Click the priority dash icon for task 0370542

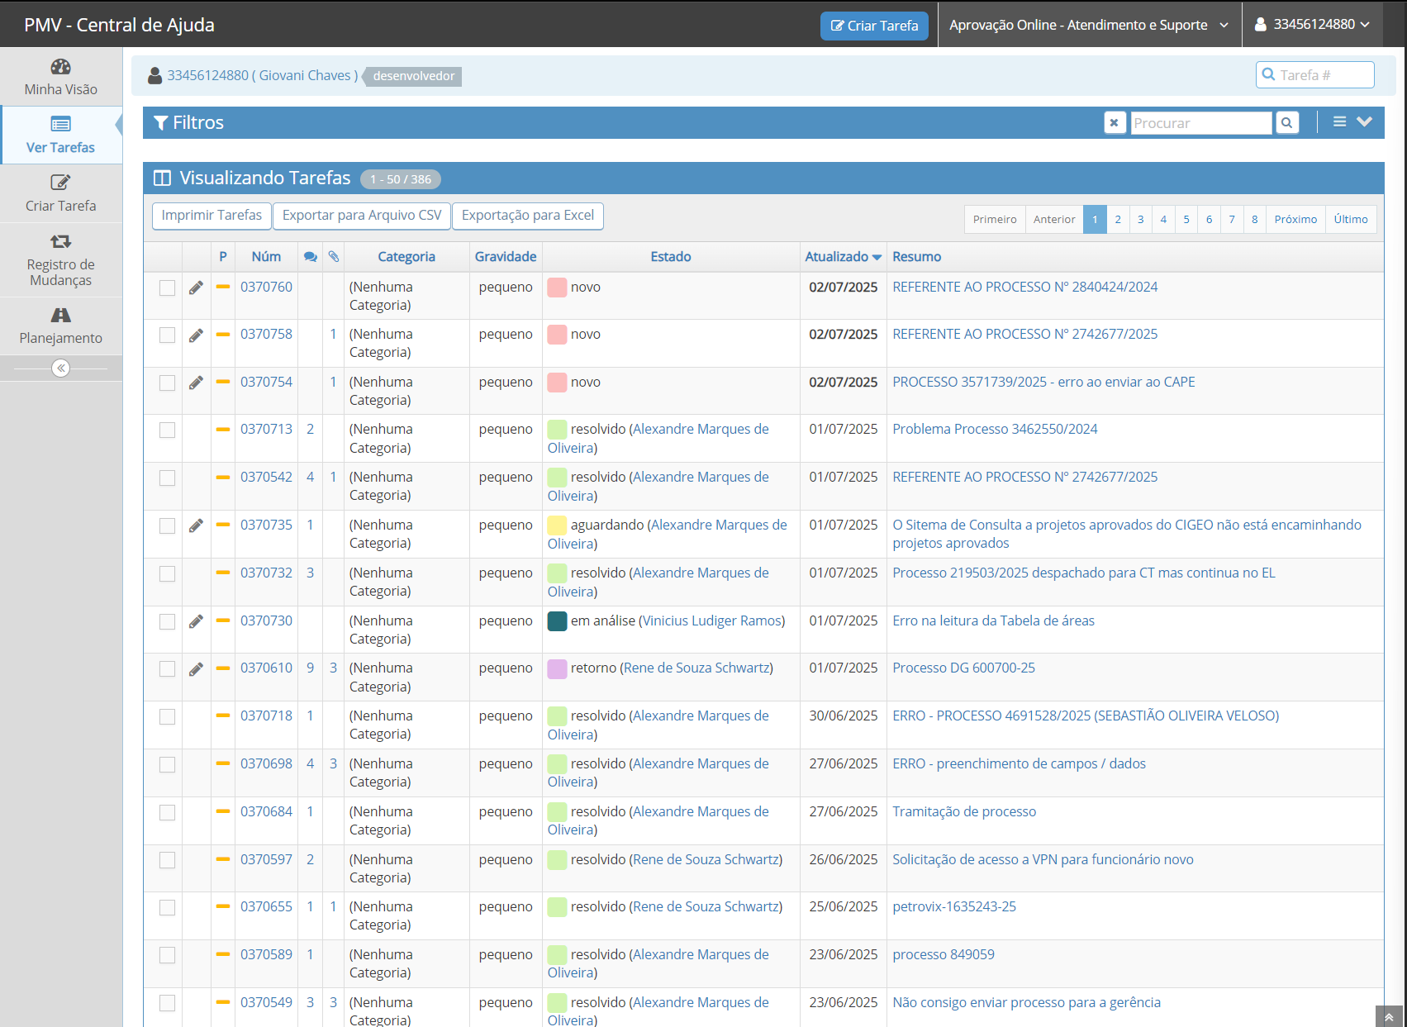tap(222, 478)
